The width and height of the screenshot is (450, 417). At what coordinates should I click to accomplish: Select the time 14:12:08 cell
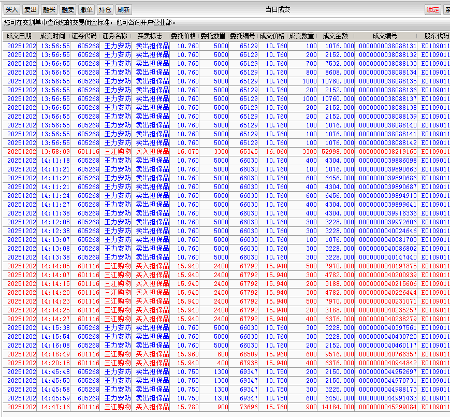tap(55, 222)
